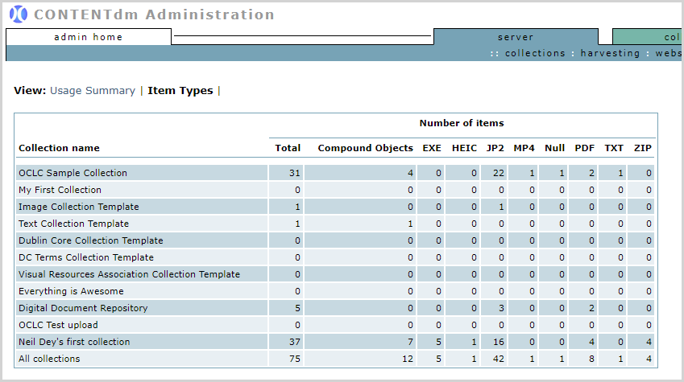Click Compound Objects count 12 in All collections
This screenshot has width=684, height=382.
click(408, 359)
